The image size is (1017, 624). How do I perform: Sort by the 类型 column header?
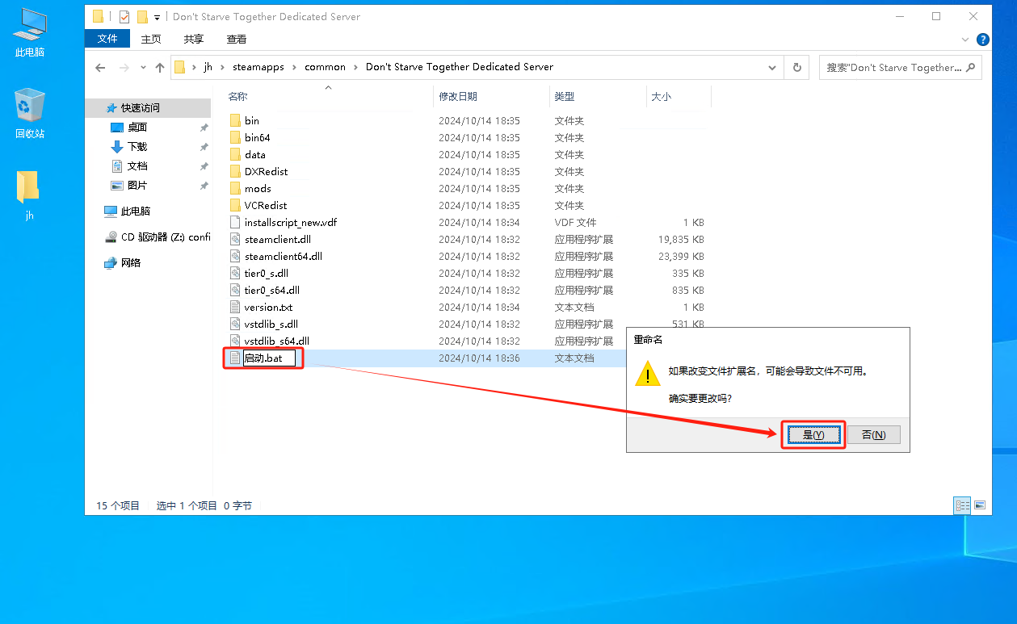tap(564, 96)
